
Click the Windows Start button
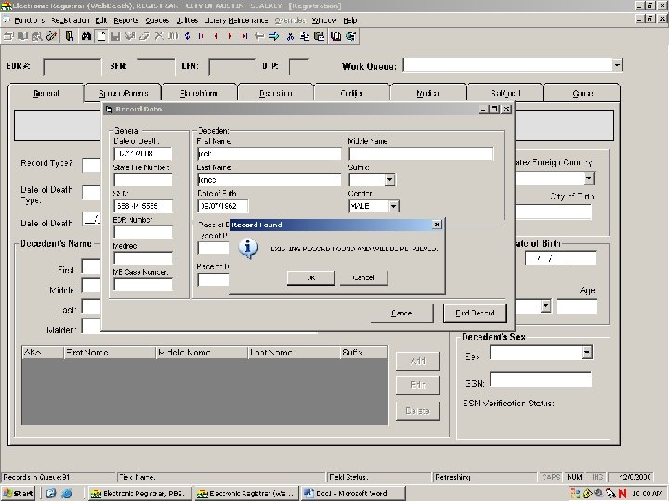[x=19, y=494]
